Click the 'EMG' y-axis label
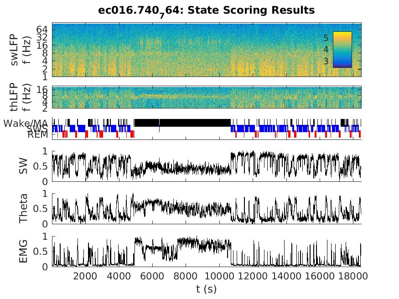This screenshot has height=299, width=399. [x=24, y=251]
